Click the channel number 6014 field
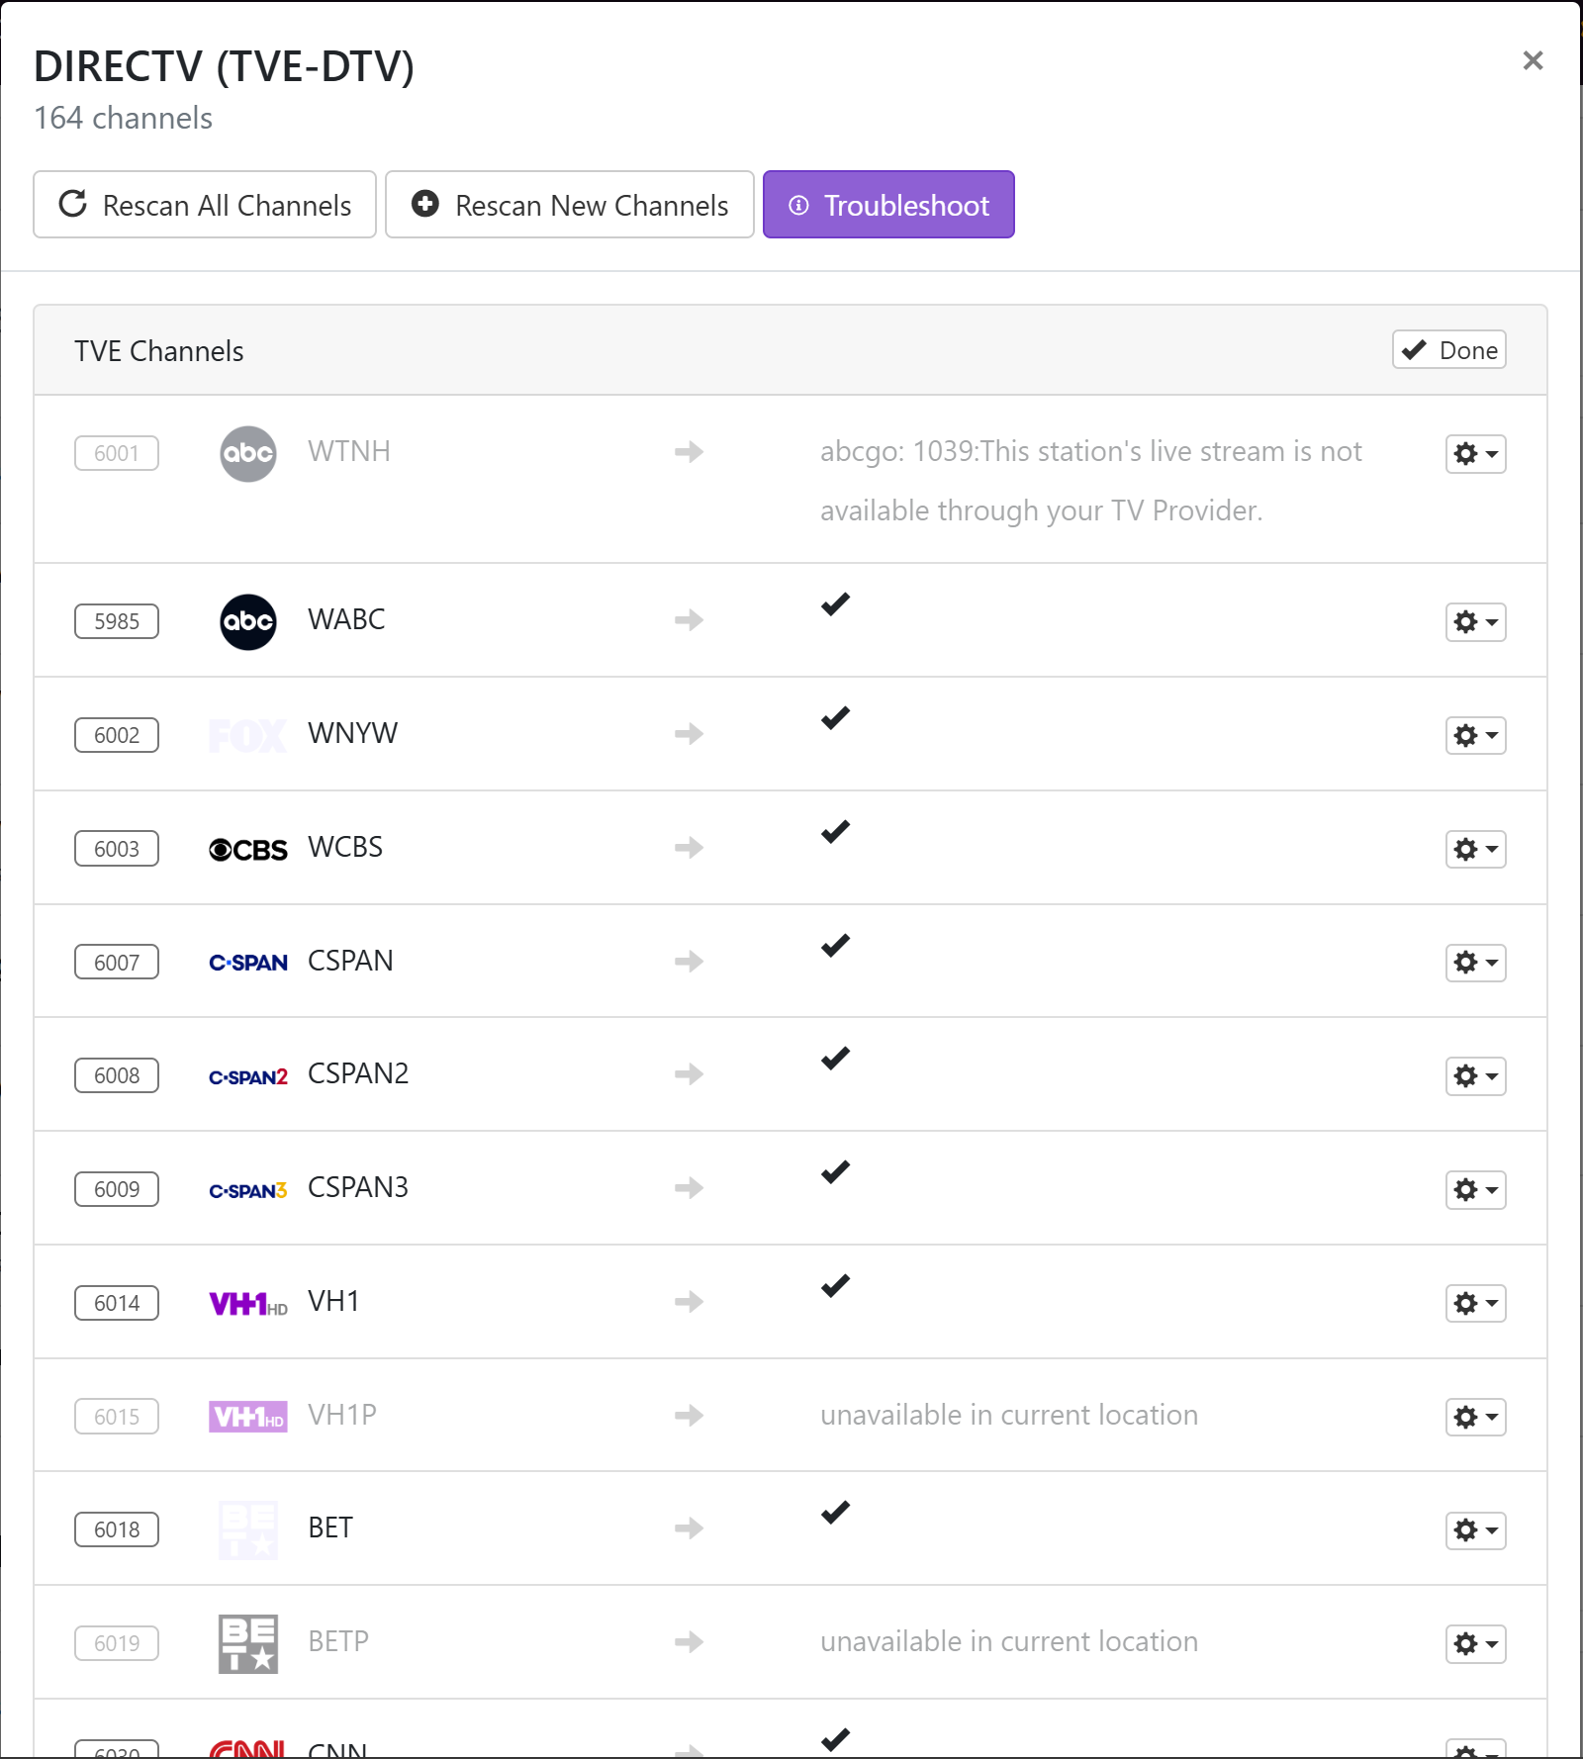Image resolution: width=1583 pixels, height=1759 pixels. [x=117, y=1303]
